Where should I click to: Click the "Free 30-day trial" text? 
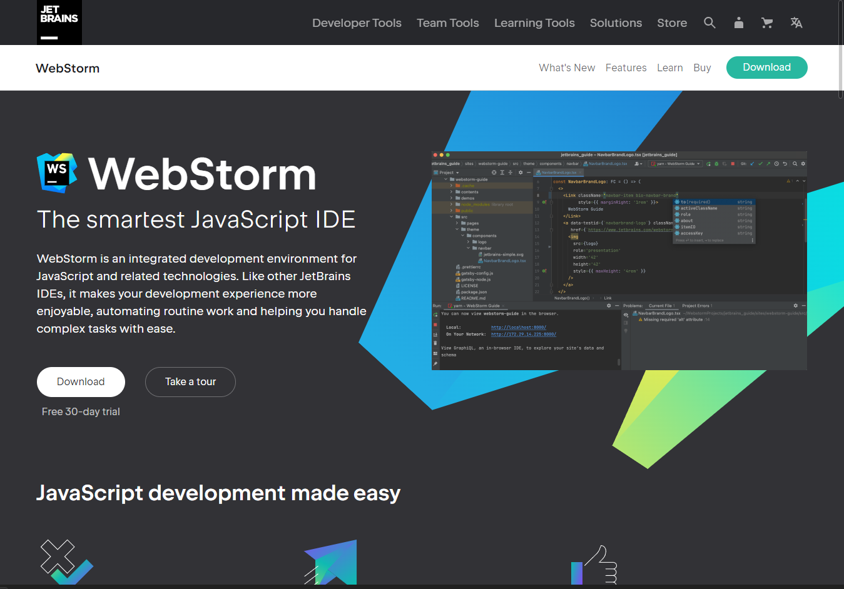coord(81,411)
